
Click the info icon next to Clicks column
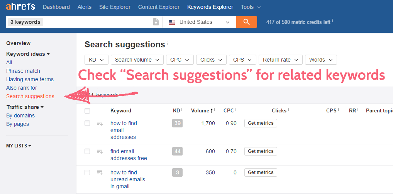pos(288,110)
